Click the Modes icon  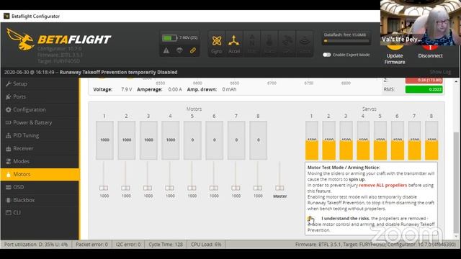tap(8, 161)
